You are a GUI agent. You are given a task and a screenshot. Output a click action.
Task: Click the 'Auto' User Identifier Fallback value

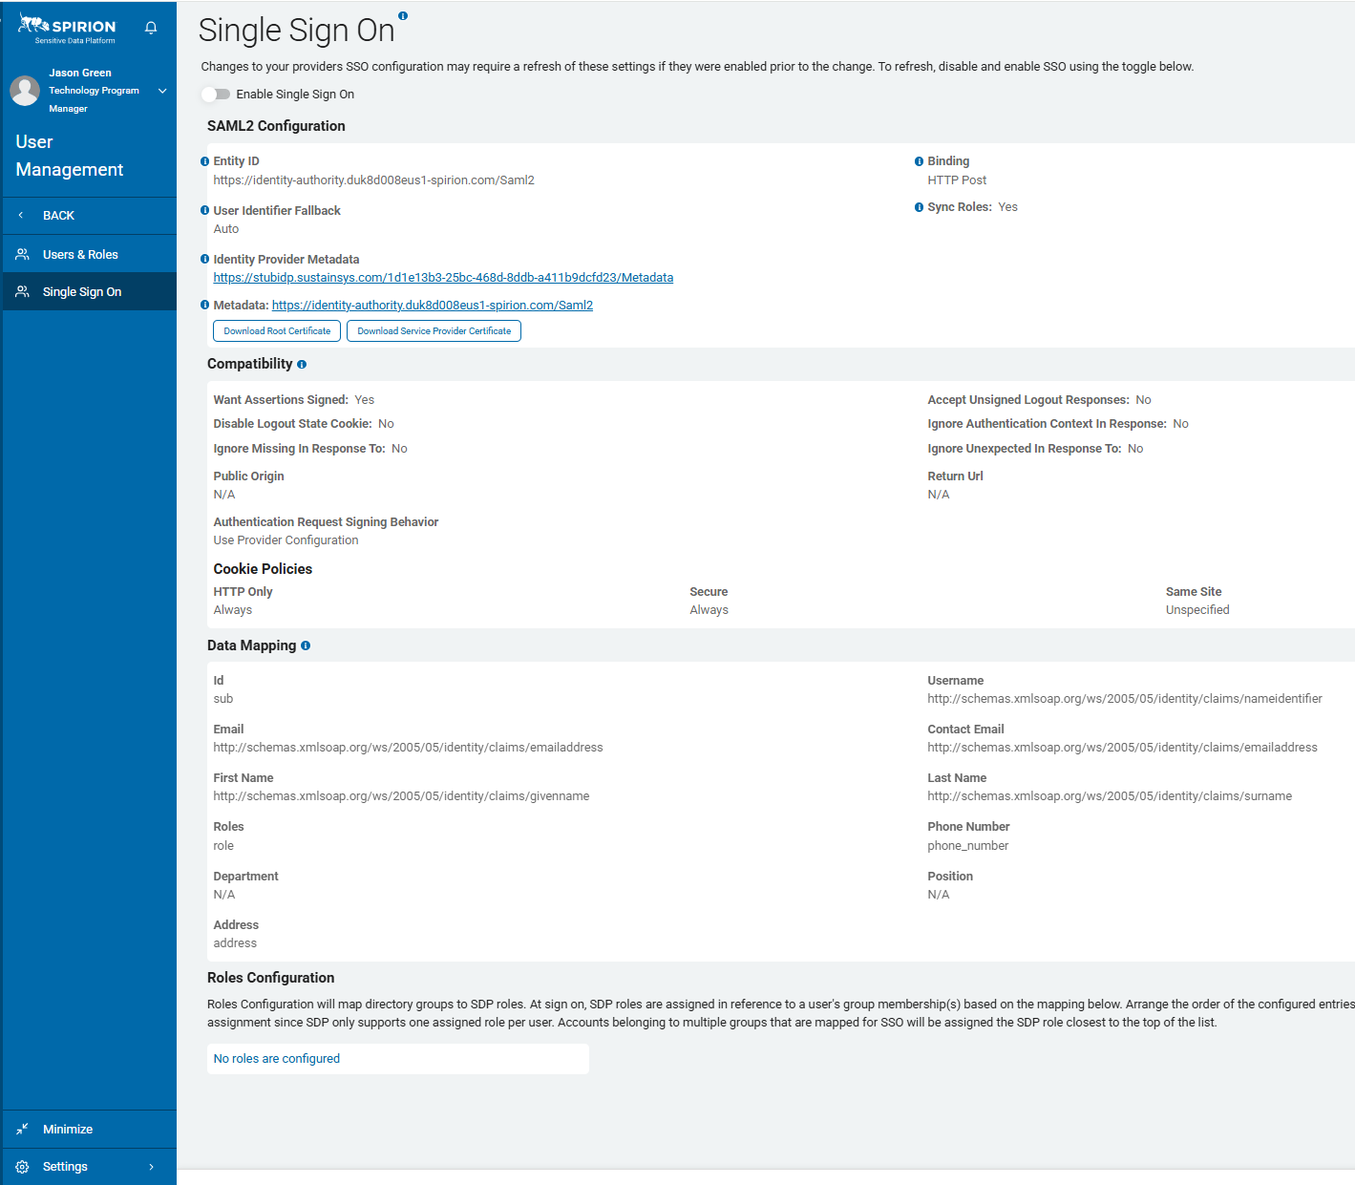(x=225, y=229)
